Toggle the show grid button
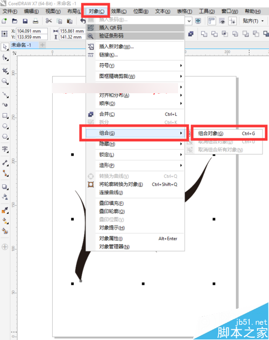This screenshot has width=269, height=340. (x=222, y=21)
